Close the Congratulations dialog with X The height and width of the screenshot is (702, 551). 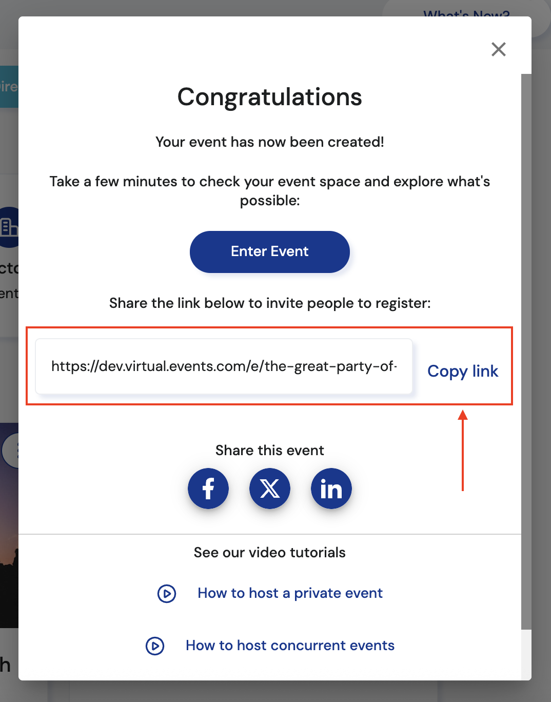point(498,49)
